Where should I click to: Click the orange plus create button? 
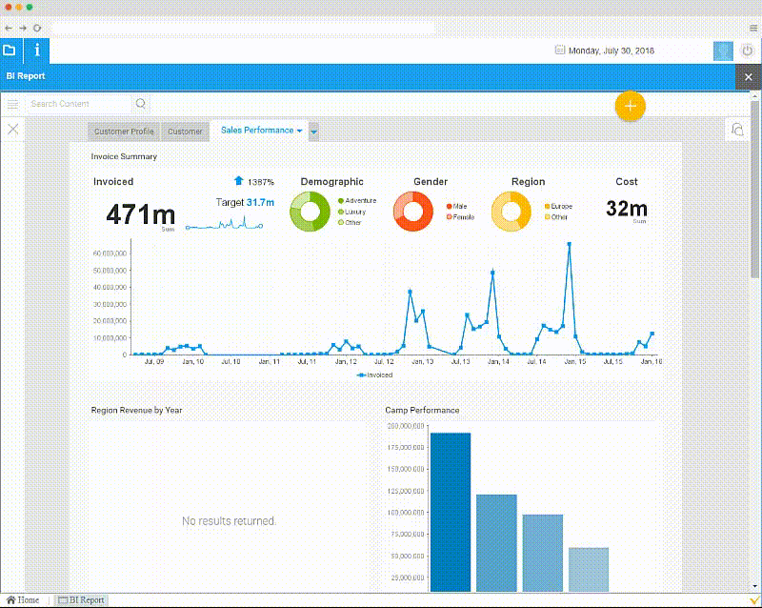[x=630, y=106]
